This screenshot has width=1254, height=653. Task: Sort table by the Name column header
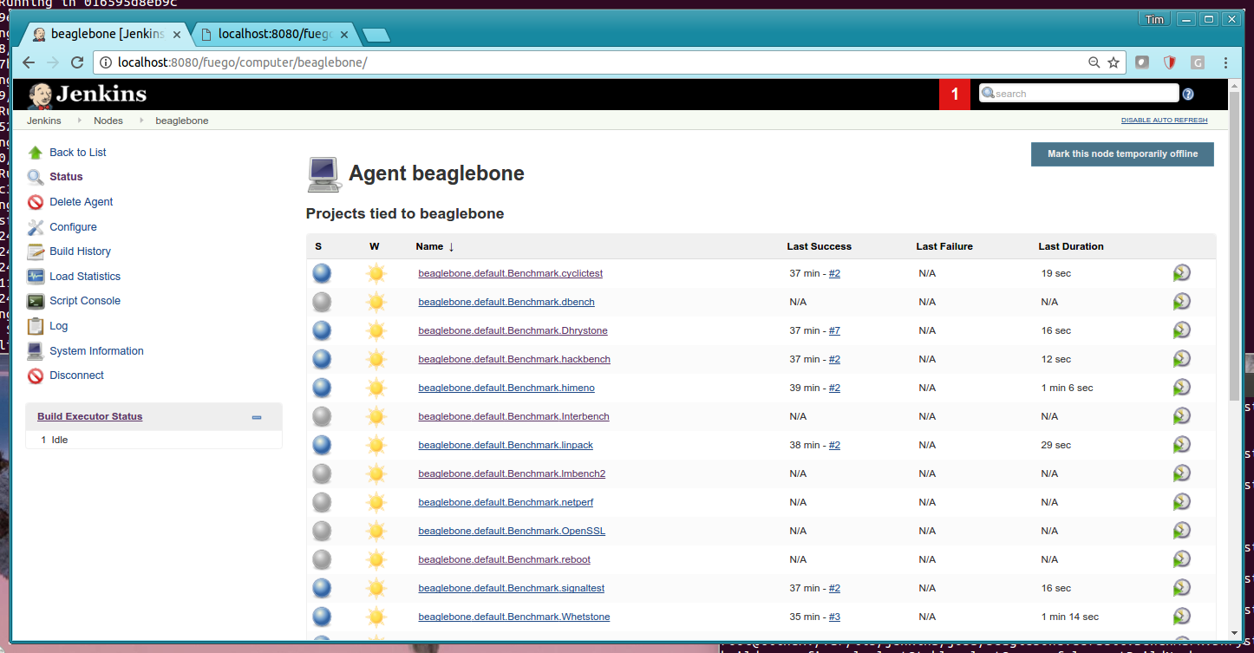(434, 246)
